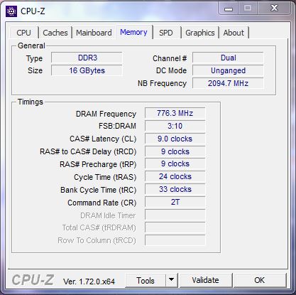
Task: Select the Command Rate 2T field
Action: [175, 202]
